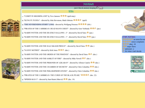Click highlighted 'THE NEVERENDING STORY' (1984) title
The image size is (145, 108).
(39, 25)
